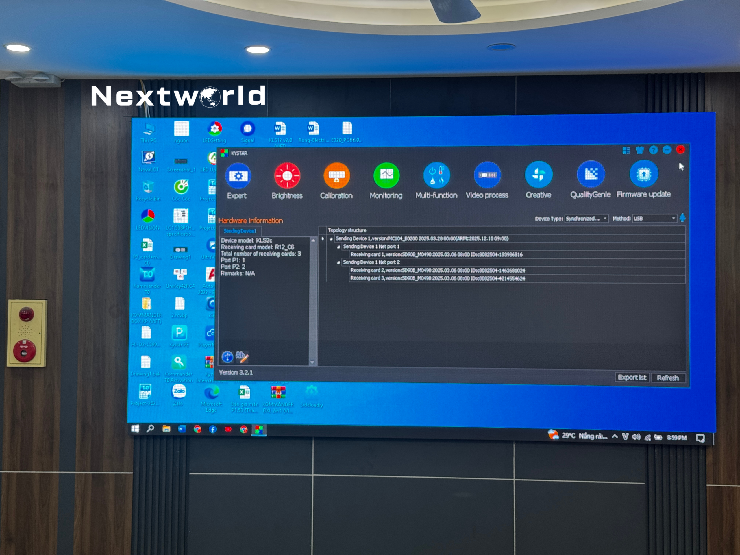
Task: Click the blue list view icon in title bar
Action: point(626,151)
